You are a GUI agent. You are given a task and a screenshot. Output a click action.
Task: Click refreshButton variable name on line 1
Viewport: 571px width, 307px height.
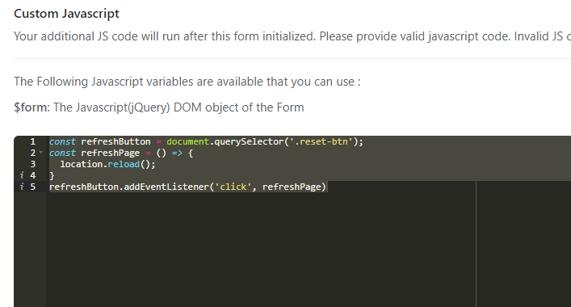115,141
